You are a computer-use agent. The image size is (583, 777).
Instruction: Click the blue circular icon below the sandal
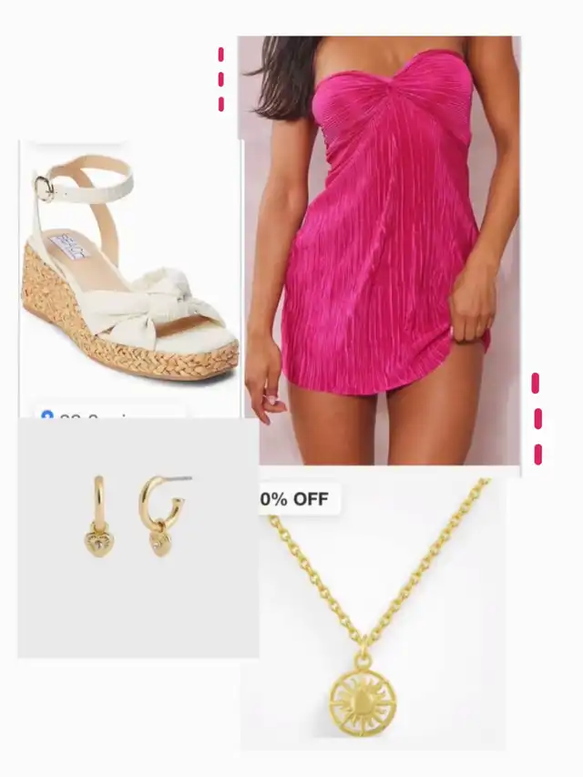tap(47, 414)
